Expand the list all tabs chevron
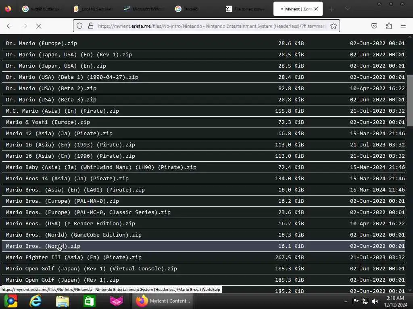This screenshot has width=413, height=309. pyautogui.click(x=347, y=9)
